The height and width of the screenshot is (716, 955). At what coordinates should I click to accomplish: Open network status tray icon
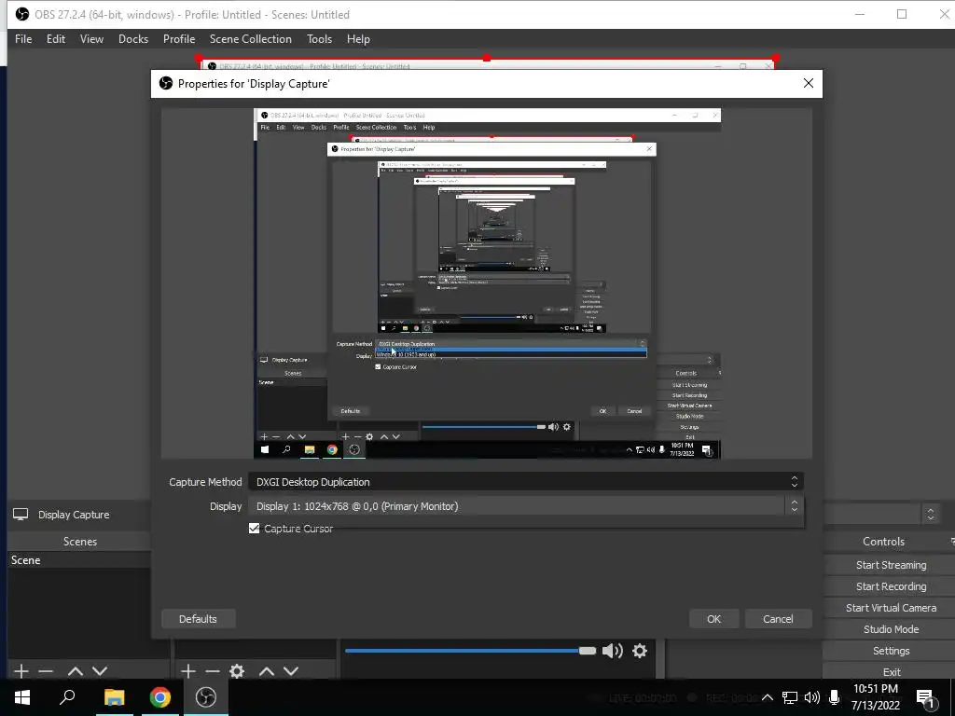pos(789,697)
